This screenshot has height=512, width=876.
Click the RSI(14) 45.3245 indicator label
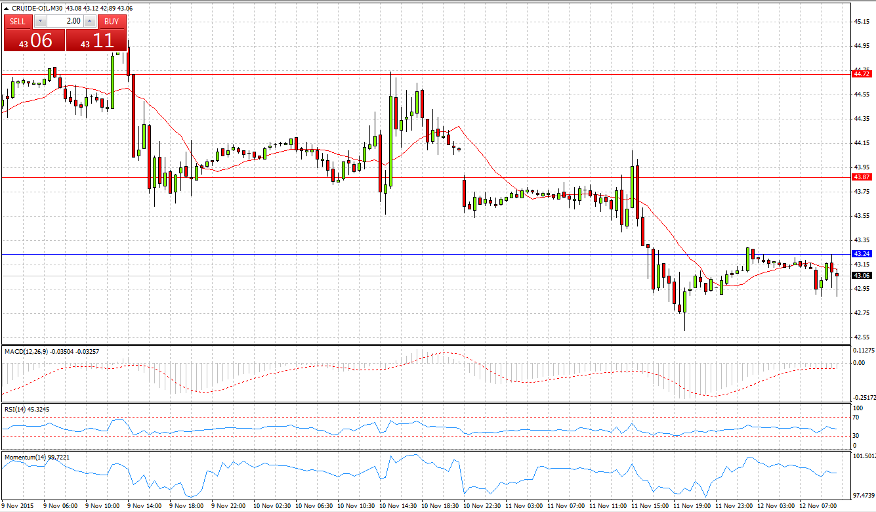click(x=27, y=409)
